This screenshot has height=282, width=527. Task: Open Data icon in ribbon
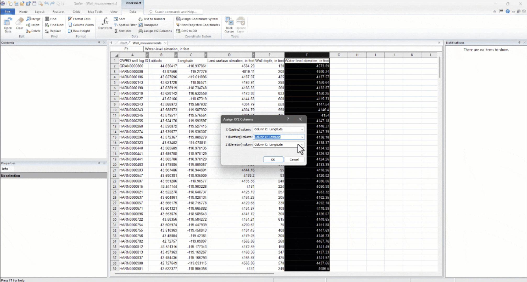pos(8,25)
